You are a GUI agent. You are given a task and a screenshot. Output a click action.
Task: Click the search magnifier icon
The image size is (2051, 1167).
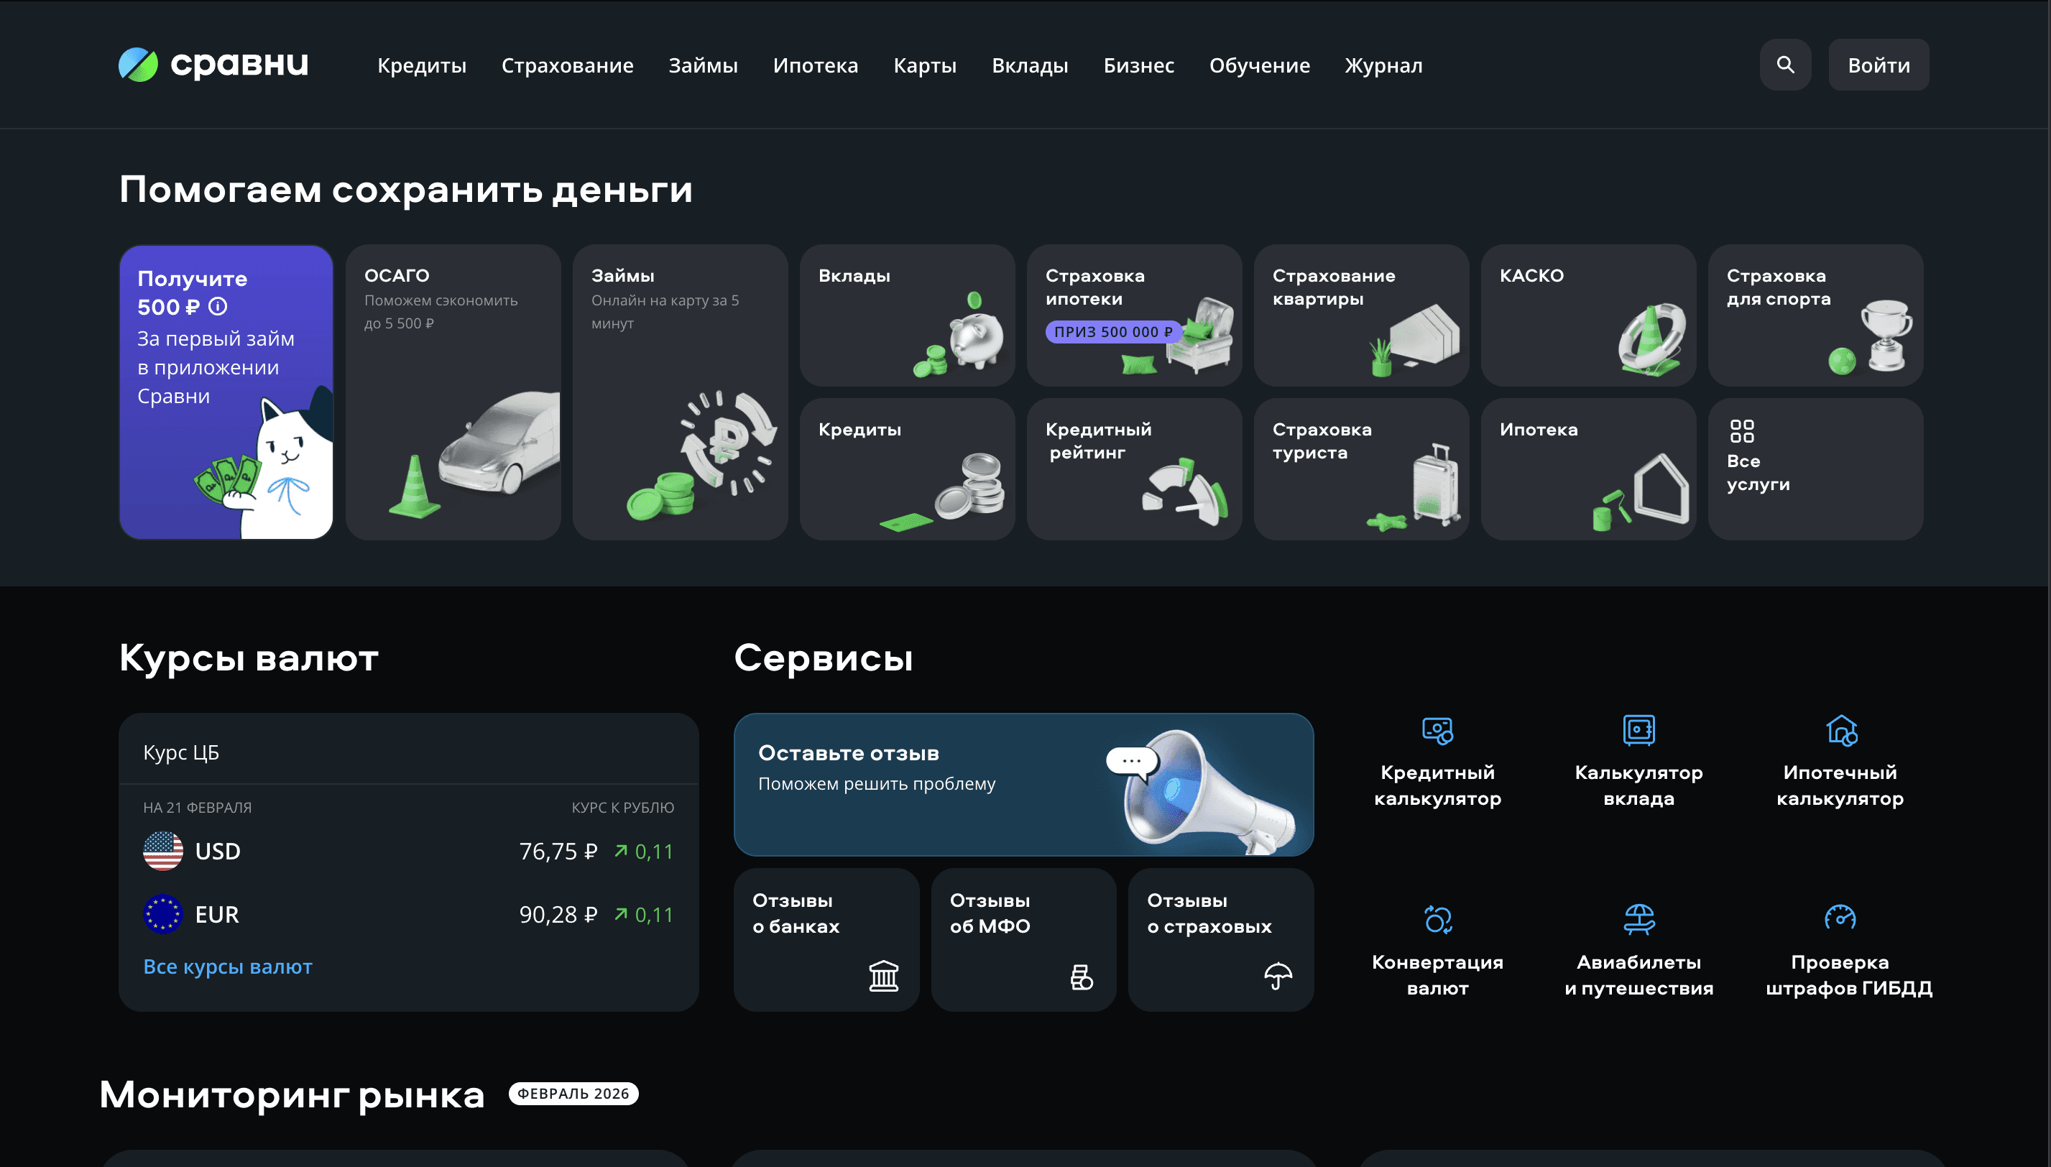coord(1785,64)
